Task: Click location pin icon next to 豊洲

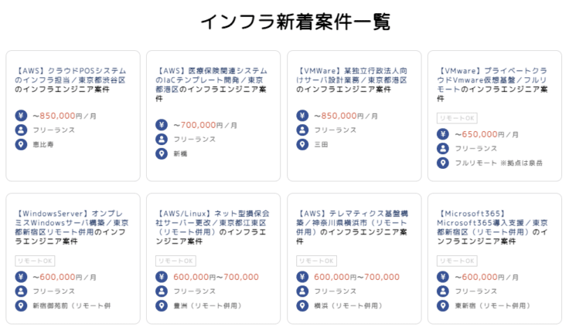Action: tap(162, 305)
